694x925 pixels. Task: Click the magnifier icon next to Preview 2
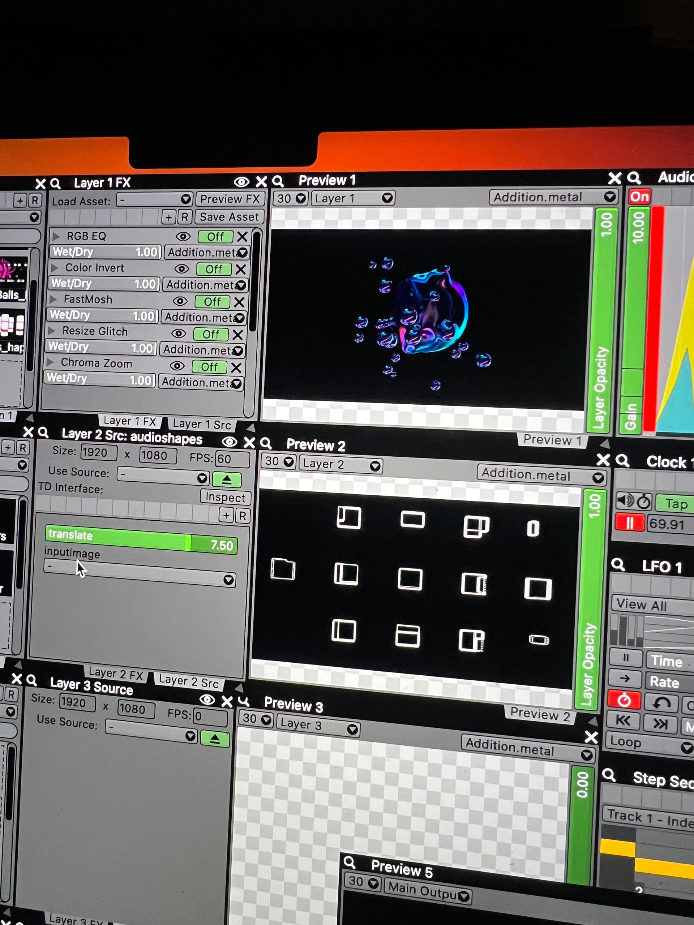click(x=266, y=443)
